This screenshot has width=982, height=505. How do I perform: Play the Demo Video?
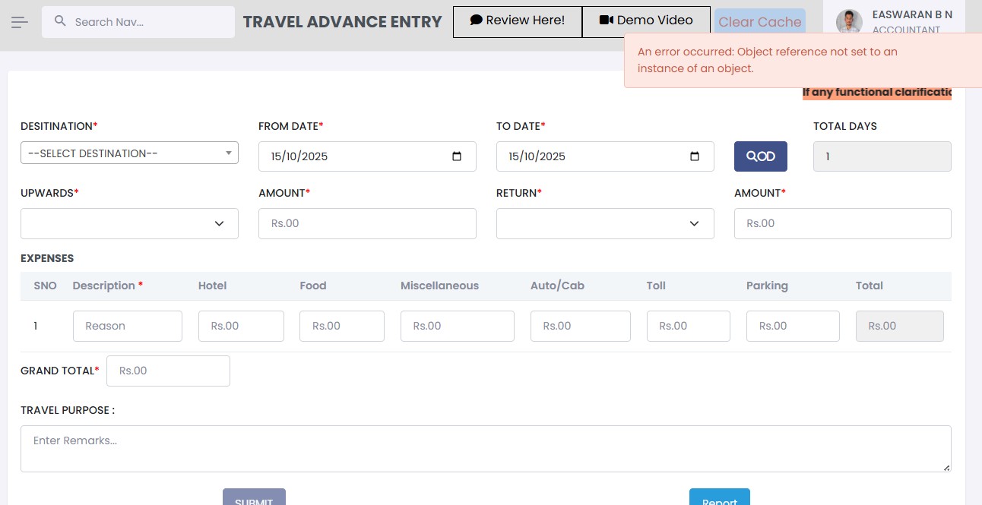coord(646,21)
